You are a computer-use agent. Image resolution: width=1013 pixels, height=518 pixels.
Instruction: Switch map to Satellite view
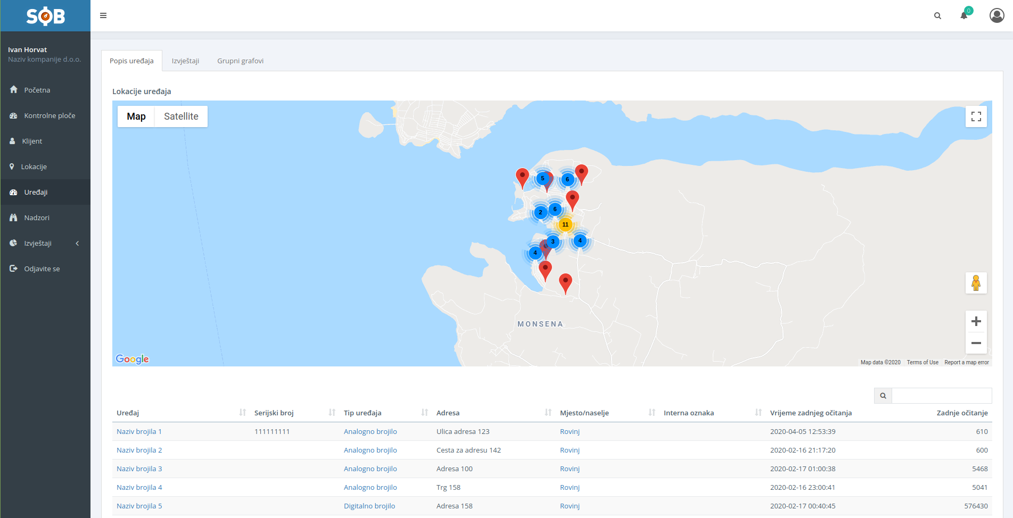point(181,116)
